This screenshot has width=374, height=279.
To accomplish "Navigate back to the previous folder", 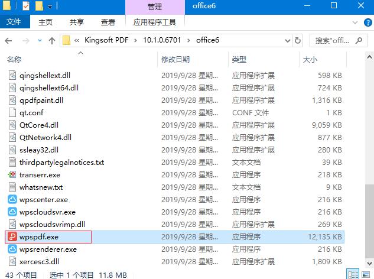I will tap(8, 41).
